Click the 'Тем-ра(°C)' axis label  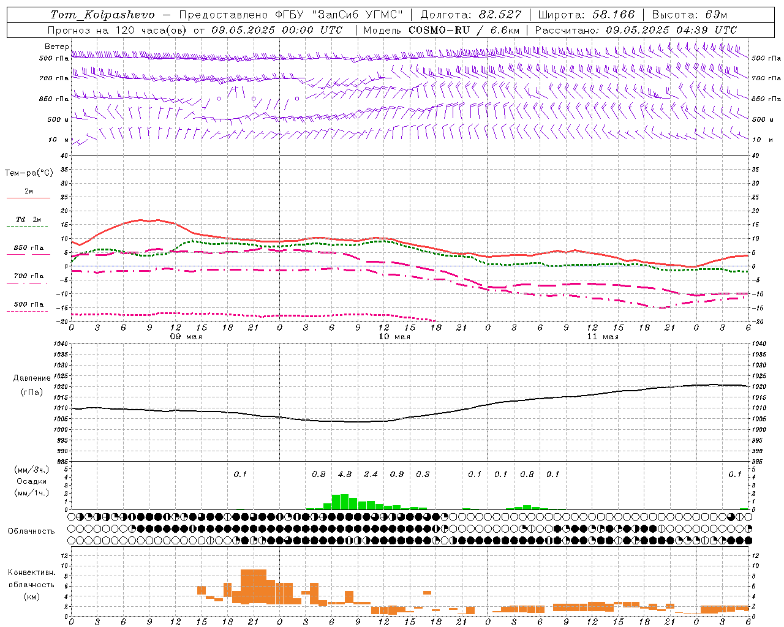pyautogui.click(x=29, y=173)
